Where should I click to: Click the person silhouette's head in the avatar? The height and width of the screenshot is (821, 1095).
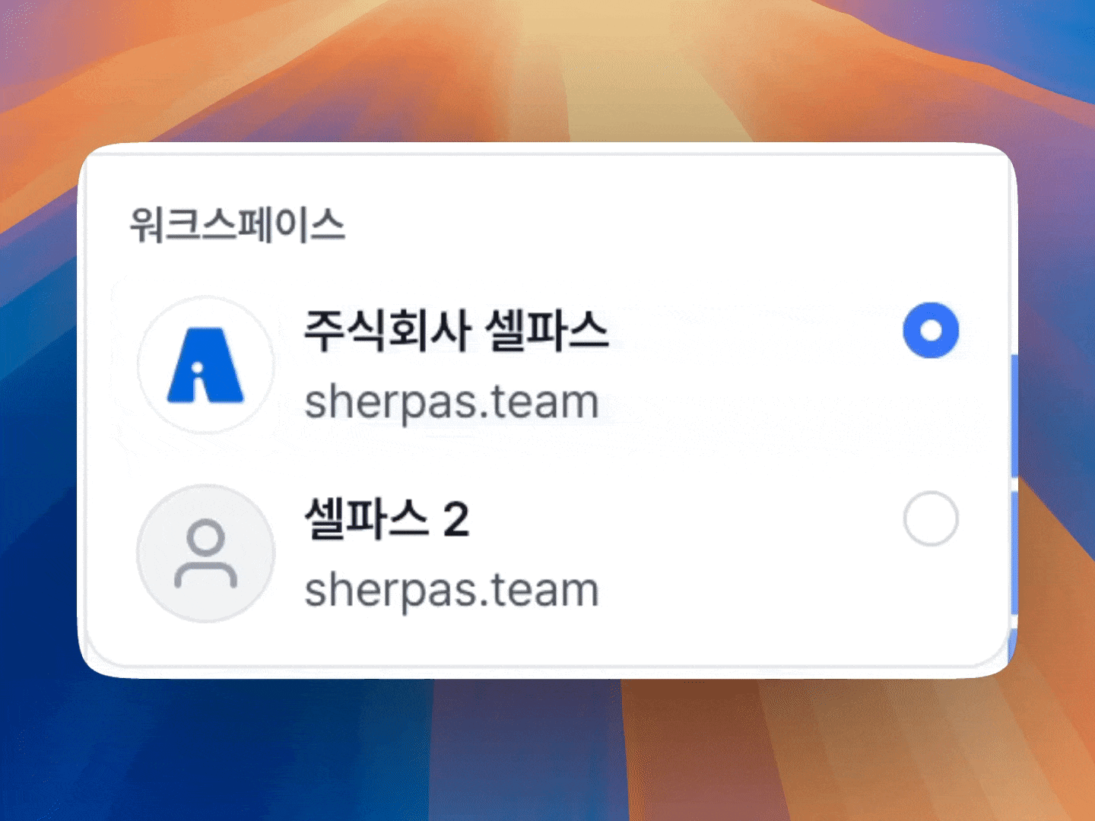[x=205, y=538]
